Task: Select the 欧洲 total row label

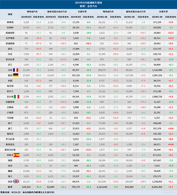Action: (x=10, y=187)
